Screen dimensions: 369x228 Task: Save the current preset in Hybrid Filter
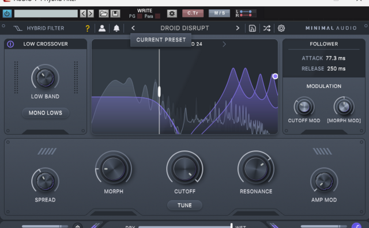pyautogui.click(x=253, y=28)
